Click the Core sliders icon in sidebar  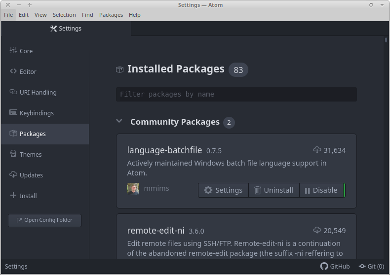pos(13,51)
